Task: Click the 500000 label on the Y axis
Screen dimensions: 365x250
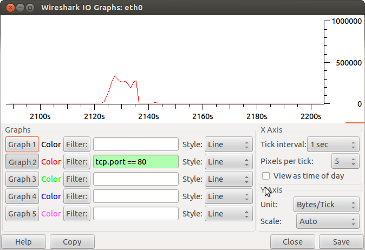Action: 349,63
